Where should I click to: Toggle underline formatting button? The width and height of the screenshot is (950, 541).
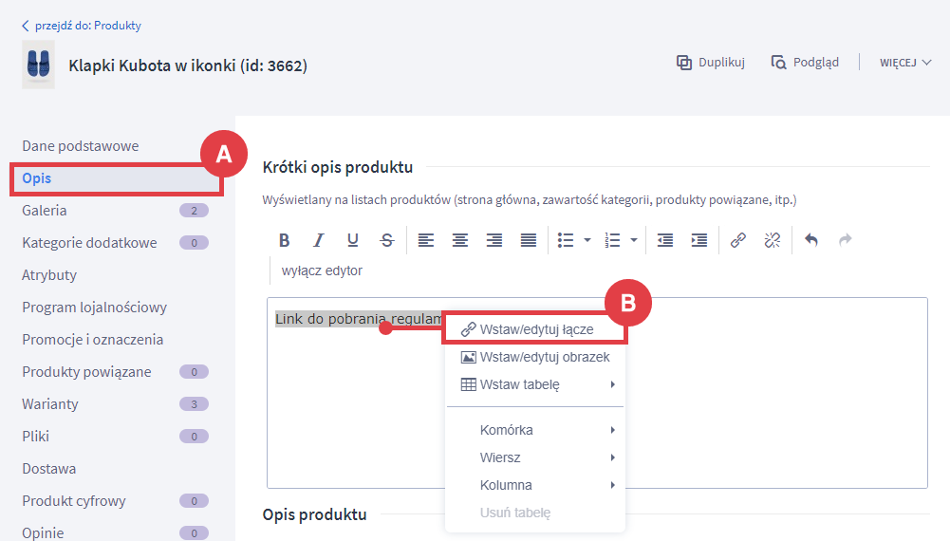pyautogui.click(x=353, y=240)
